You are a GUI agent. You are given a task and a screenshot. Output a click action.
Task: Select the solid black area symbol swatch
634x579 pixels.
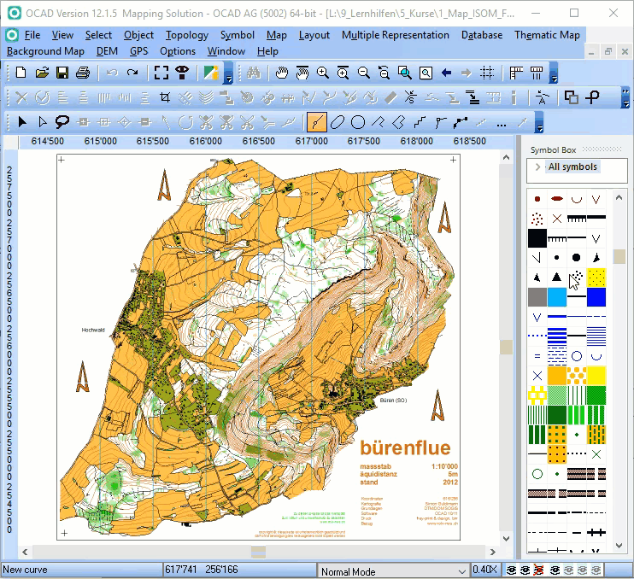[x=537, y=238]
